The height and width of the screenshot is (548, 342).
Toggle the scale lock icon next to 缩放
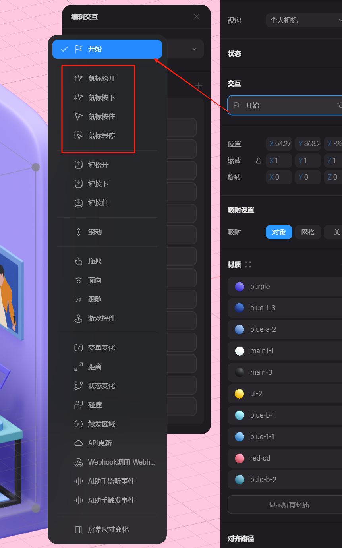(259, 161)
